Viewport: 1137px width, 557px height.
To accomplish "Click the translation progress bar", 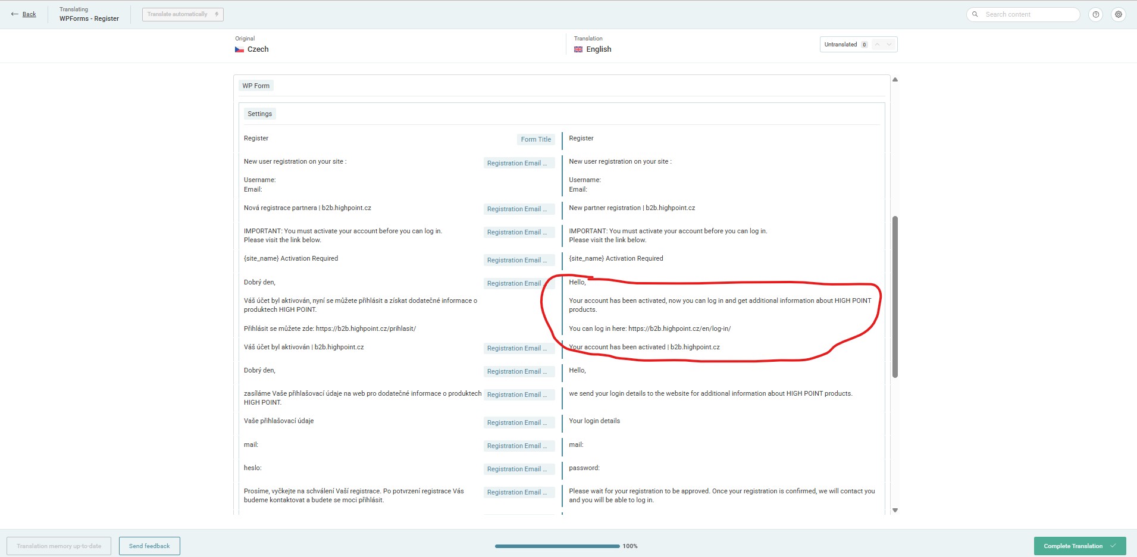I will click(x=557, y=546).
